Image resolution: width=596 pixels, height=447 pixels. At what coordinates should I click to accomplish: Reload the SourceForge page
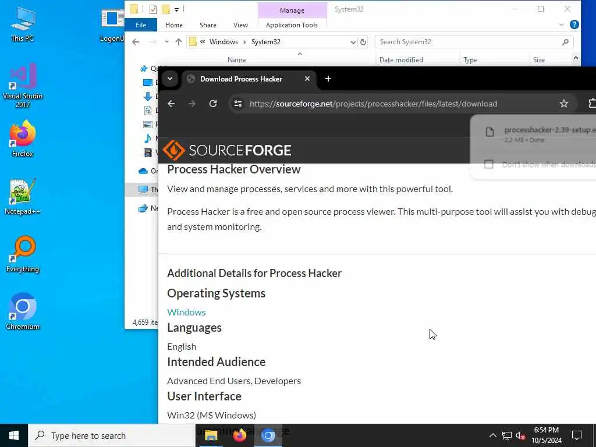213,104
